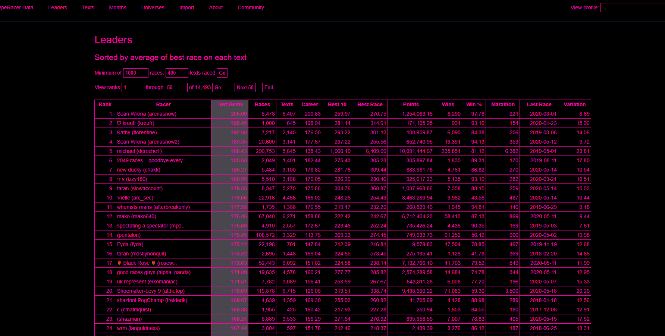This screenshot has width=665, height=336.
Task: Open the Leaders page
Action: click(x=57, y=7)
